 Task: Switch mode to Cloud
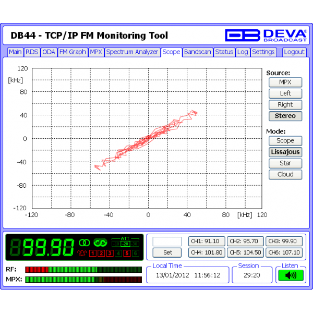(x=285, y=174)
